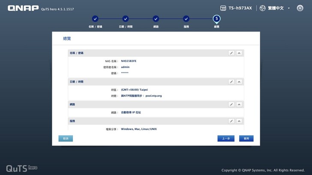The image size is (312, 175).
Task: Click the 取消 cancel button
Action: 66,139
